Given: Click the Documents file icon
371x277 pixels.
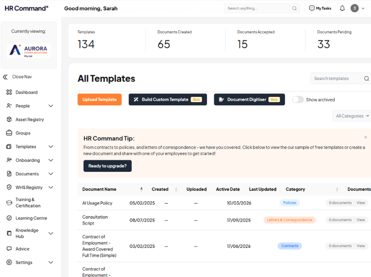Looking at the screenshot, I should pyautogui.click(x=9, y=174).
